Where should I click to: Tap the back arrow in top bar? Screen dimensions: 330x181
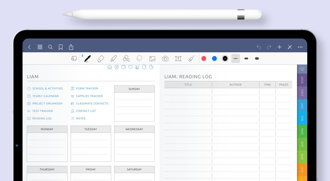click(29, 47)
